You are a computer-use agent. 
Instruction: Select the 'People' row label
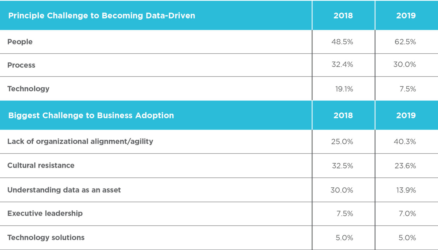(20, 42)
